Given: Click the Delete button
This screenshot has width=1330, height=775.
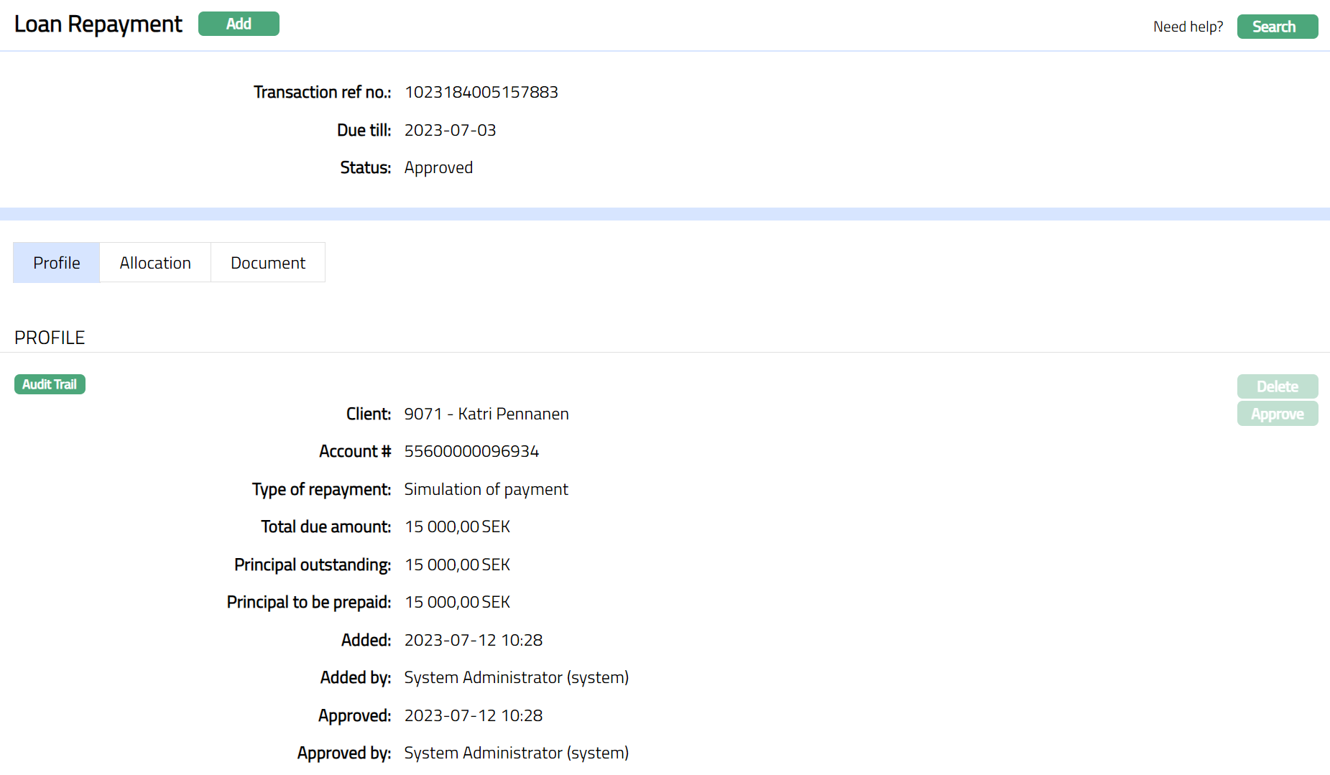Looking at the screenshot, I should click(x=1277, y=386).
